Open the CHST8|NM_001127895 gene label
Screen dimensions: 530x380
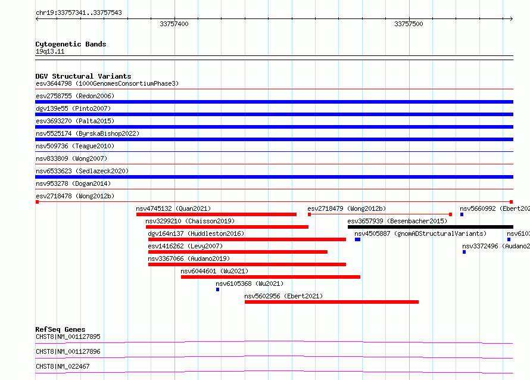coord(68,337)
